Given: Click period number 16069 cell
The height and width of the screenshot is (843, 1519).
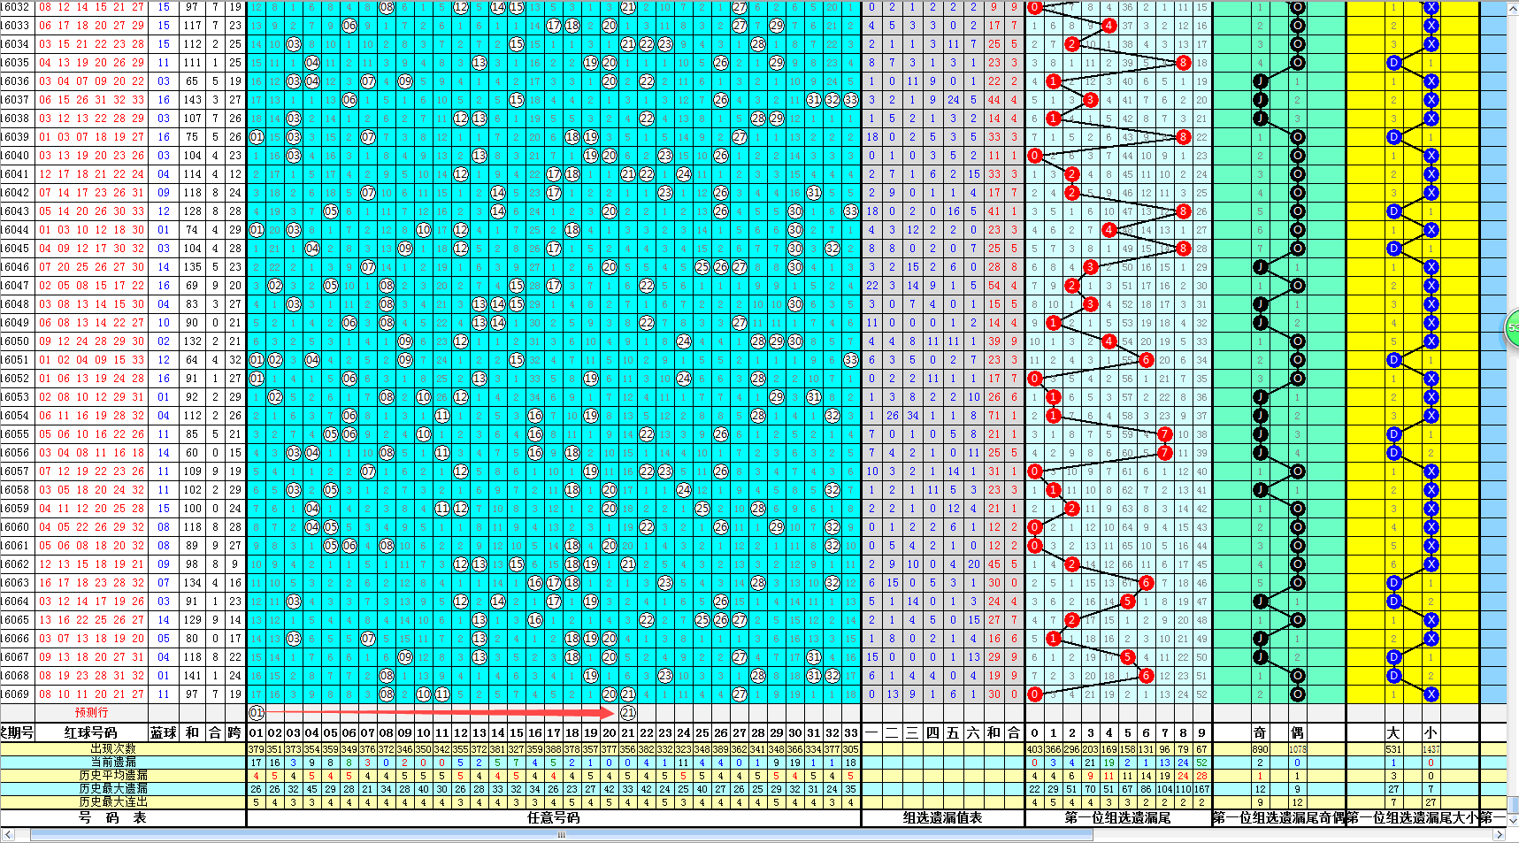Looking at the screenshot, I should click(x=15, y=694).
